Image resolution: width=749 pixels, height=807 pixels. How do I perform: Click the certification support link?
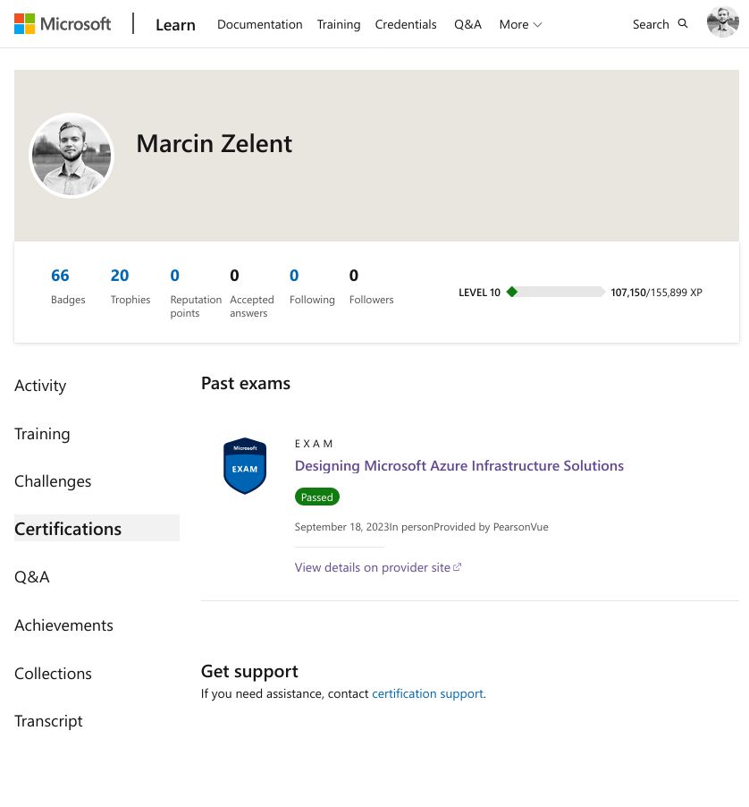427,692
